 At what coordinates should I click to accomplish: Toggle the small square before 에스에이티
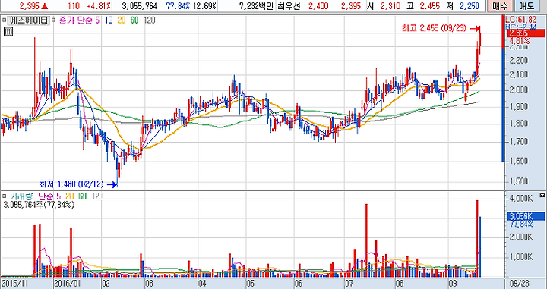4,20
